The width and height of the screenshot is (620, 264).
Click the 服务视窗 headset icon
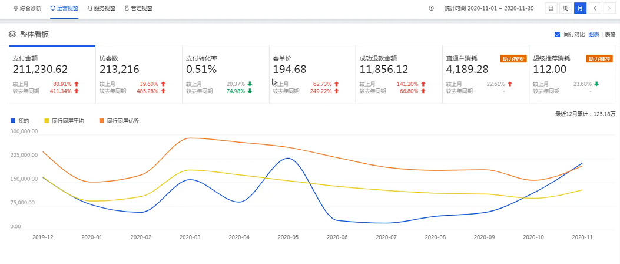pos(89,8)
